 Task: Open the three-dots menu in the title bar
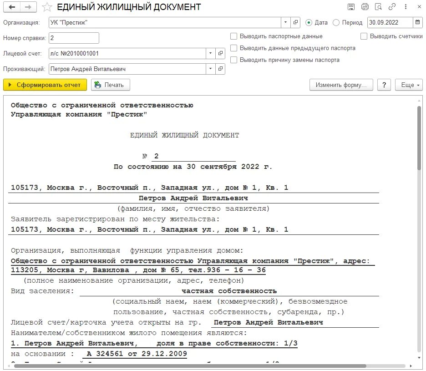coord(406,7)
